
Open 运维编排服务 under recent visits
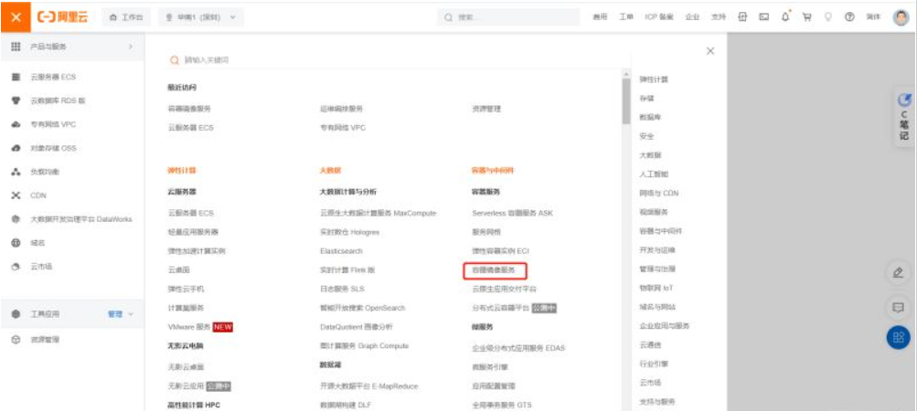342,109
